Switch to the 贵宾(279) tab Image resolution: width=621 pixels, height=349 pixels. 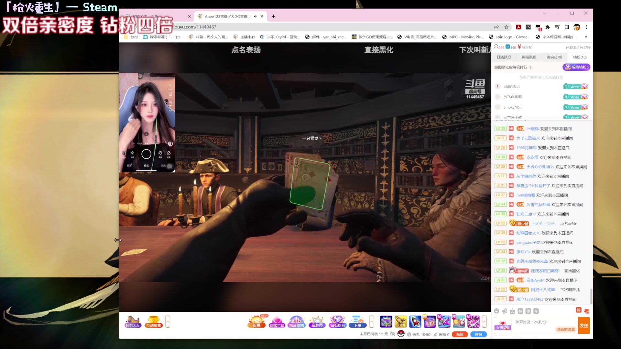click(x=554, y=57)
